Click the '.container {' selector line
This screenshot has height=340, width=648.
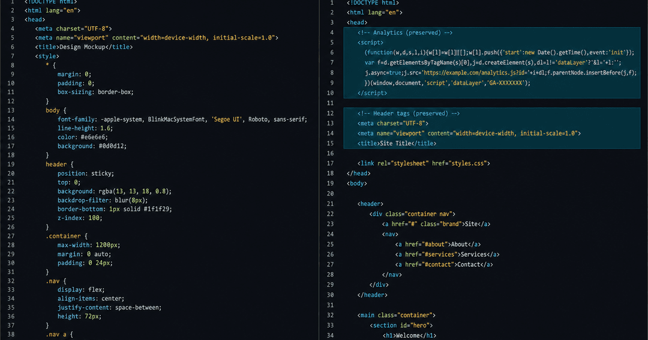(x=67, y=236)
